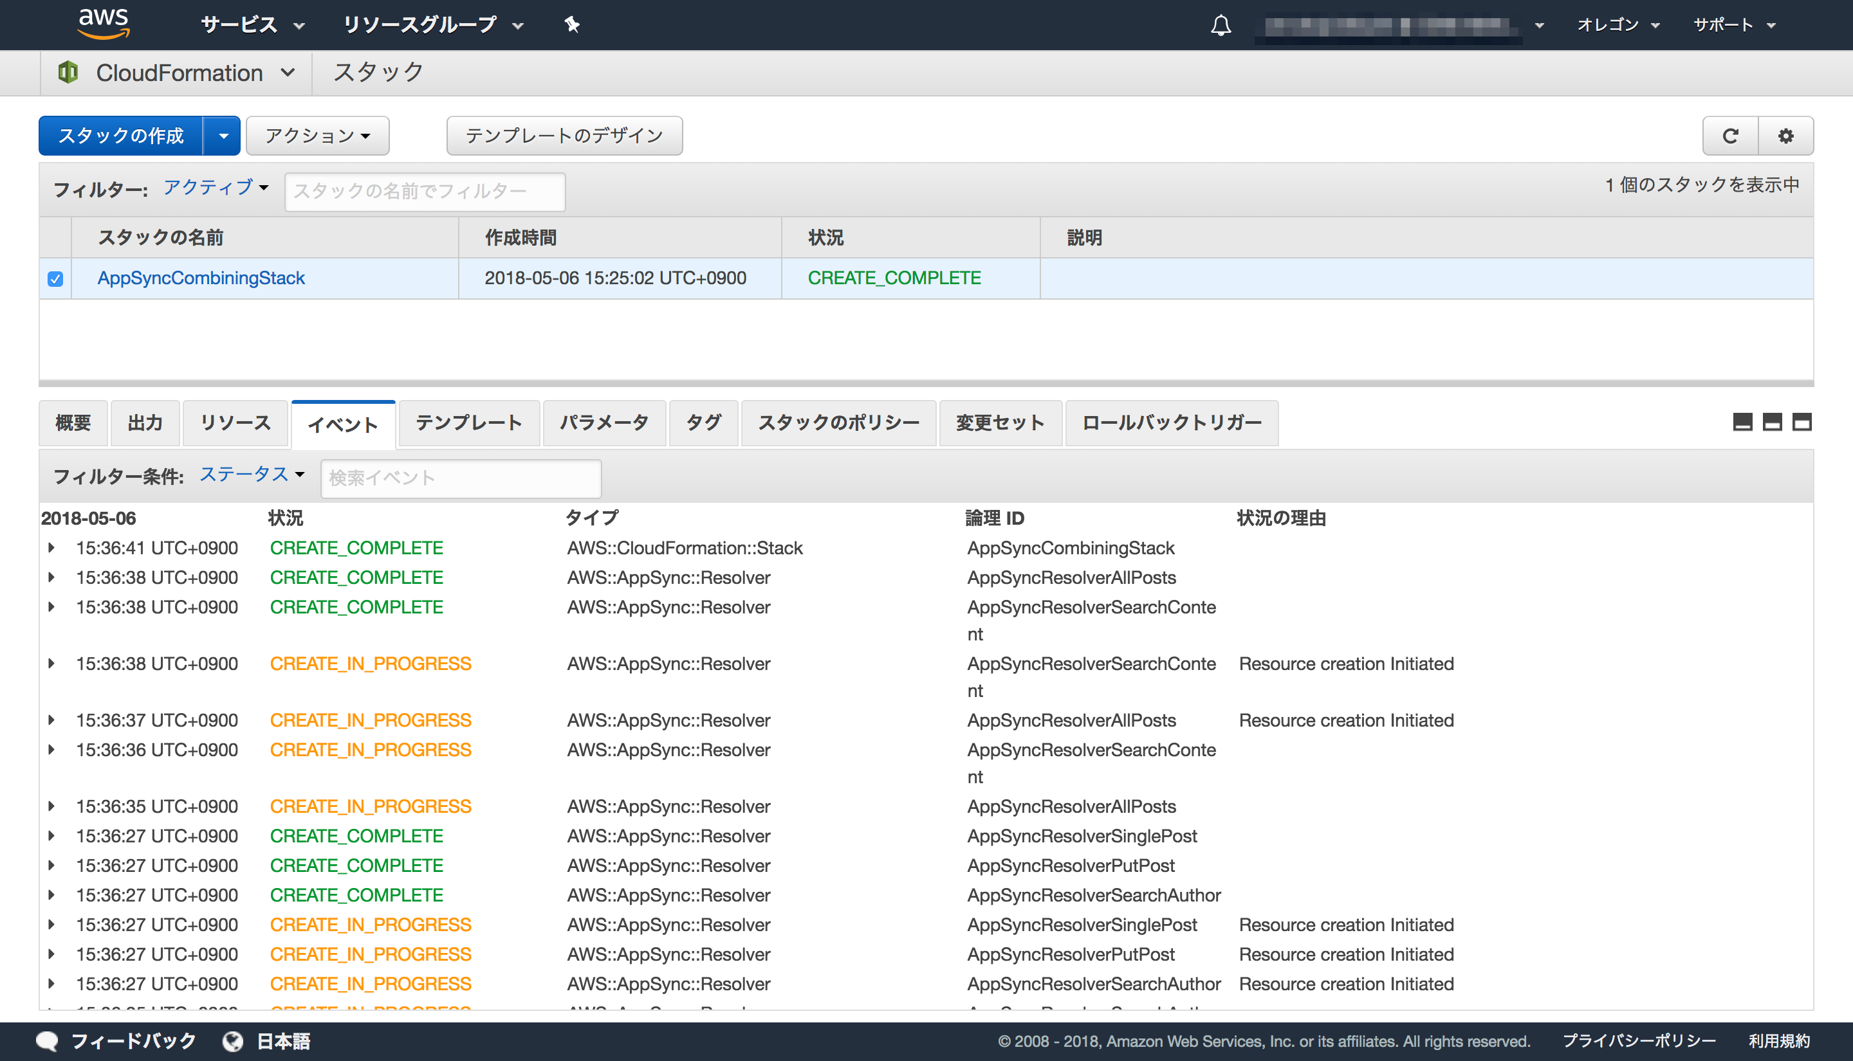Click the globe language icon

coord(232,1040)
